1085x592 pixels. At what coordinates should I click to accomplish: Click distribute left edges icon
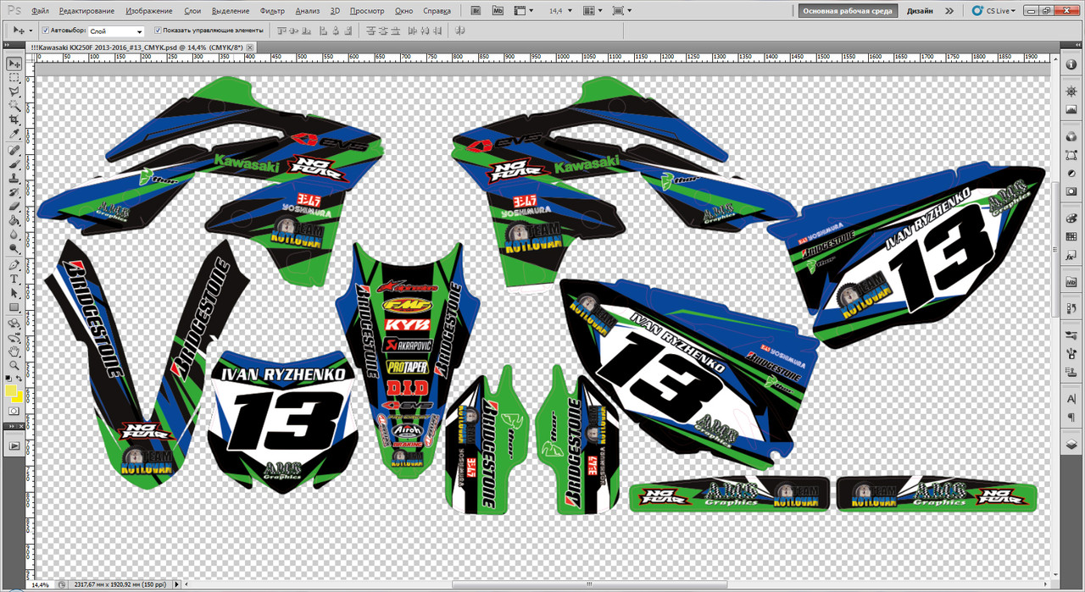[x=412, y=30]
